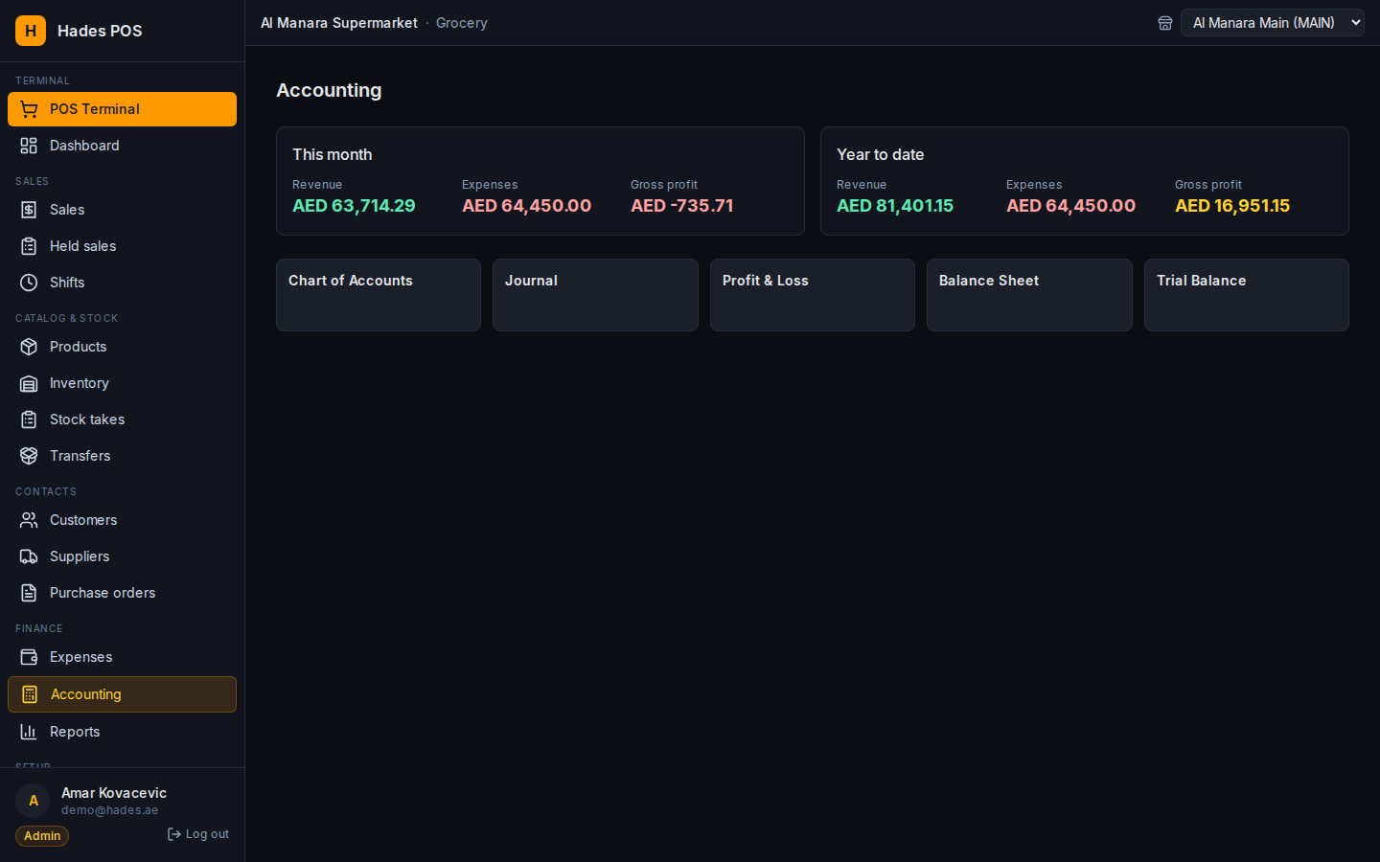Viewport: 1380px width, 862px height.
Task: Click this month revenue AED 63,714.29
Action: pos(354,206)
